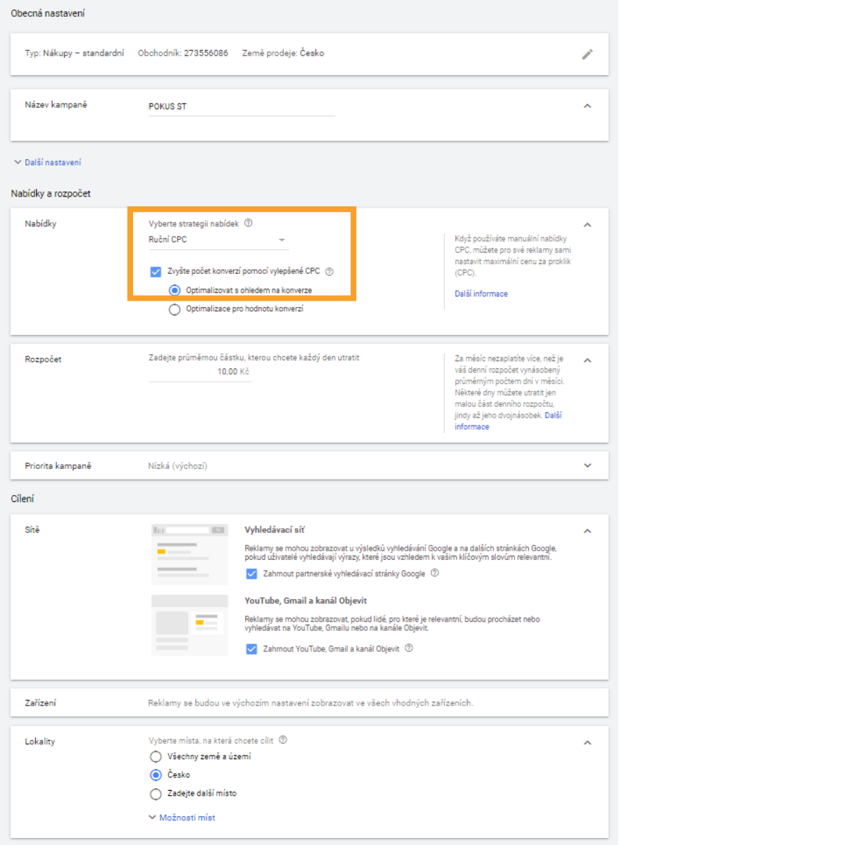
Task: Click the Obchodník: 273556086 text
Action: point(183,53)
